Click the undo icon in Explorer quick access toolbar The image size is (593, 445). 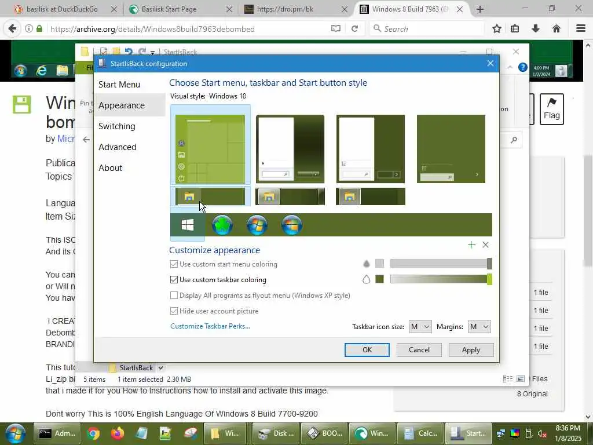(129, 52)
